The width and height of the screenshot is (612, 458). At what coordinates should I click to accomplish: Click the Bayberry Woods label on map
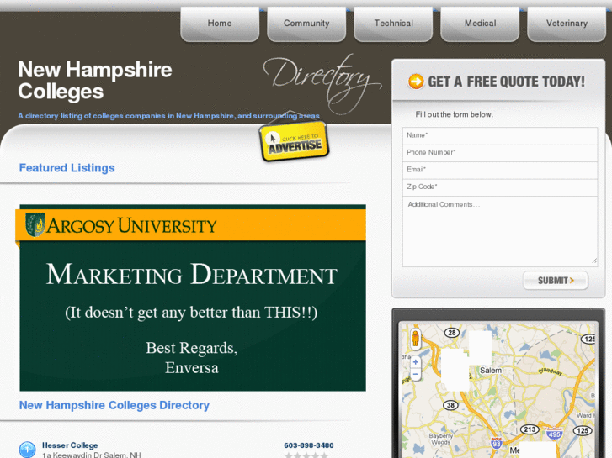tap(441, 440)
